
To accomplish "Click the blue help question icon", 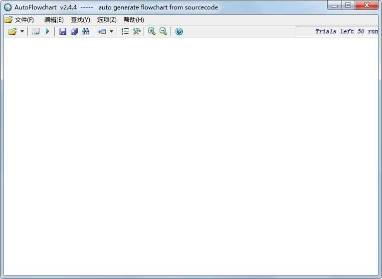I will click(x=179, y=31).
